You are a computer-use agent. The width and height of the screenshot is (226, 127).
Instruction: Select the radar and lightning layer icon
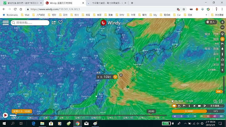pyautogui.click(x=223, y=34)
